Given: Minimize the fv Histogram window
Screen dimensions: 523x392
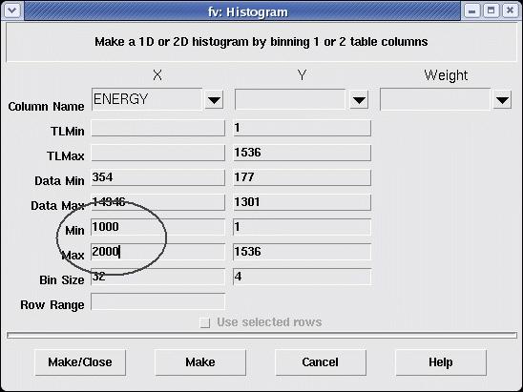Looking at the screenshot, I should [x=471, y=11].
